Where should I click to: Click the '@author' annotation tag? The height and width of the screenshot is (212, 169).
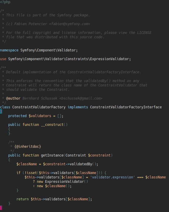pyautogui.click(x=13, y=98)
